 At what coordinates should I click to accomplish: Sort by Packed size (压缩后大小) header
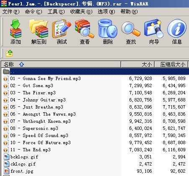171,65
